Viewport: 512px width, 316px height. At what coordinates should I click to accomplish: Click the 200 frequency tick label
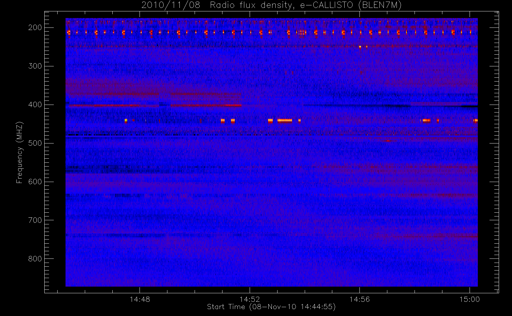[35, 27]
